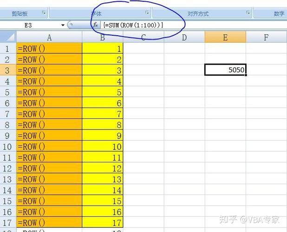Click the formula bar with SUM formula
The image size is (287, 232).
pos(194,25)
